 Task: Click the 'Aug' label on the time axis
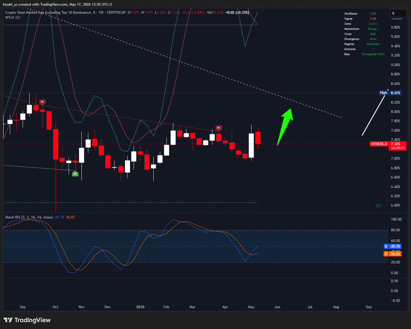click(336, 307)
